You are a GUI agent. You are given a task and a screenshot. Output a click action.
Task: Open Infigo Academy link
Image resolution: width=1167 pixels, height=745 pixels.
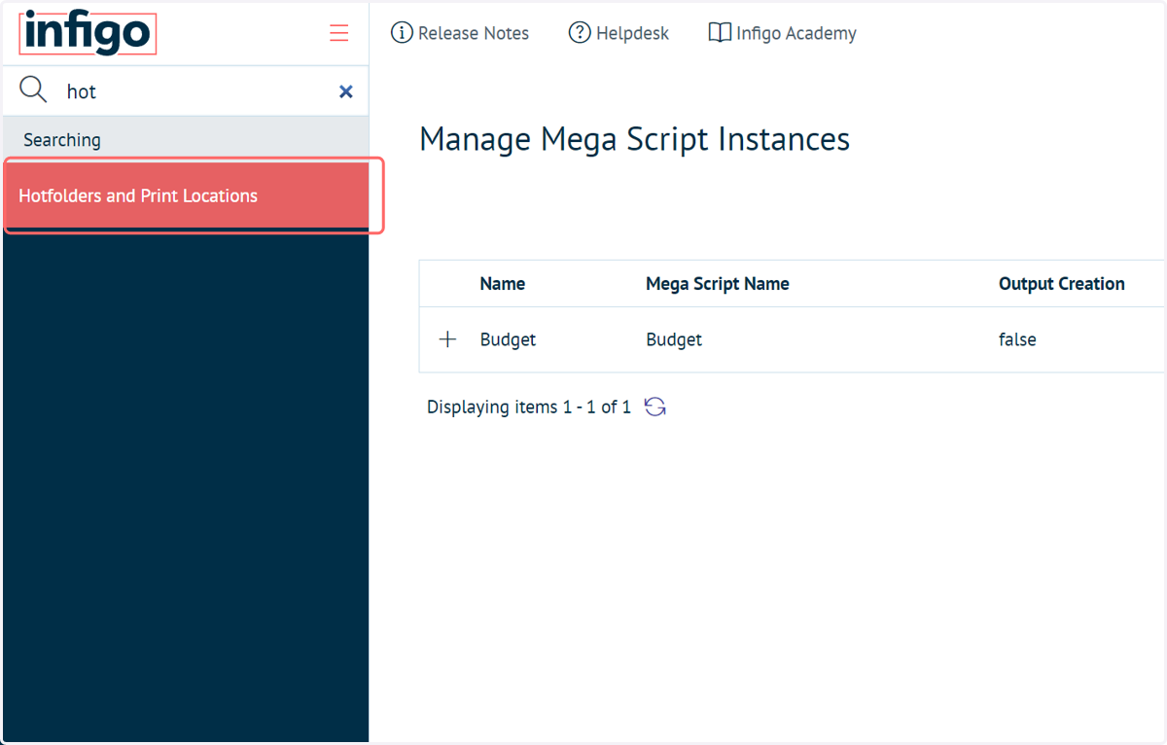click(x=783, y=33)
